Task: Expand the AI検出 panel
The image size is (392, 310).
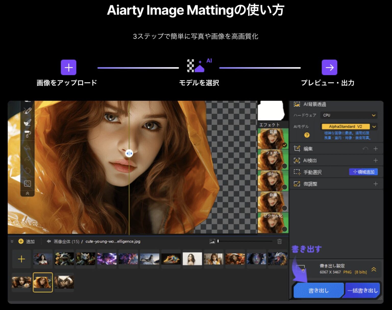Action: click(376, 160)
